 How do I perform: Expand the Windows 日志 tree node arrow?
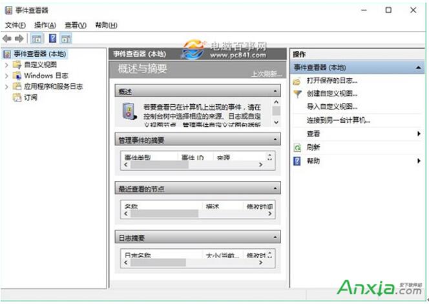pyautogui.click(x=7, y=76)
